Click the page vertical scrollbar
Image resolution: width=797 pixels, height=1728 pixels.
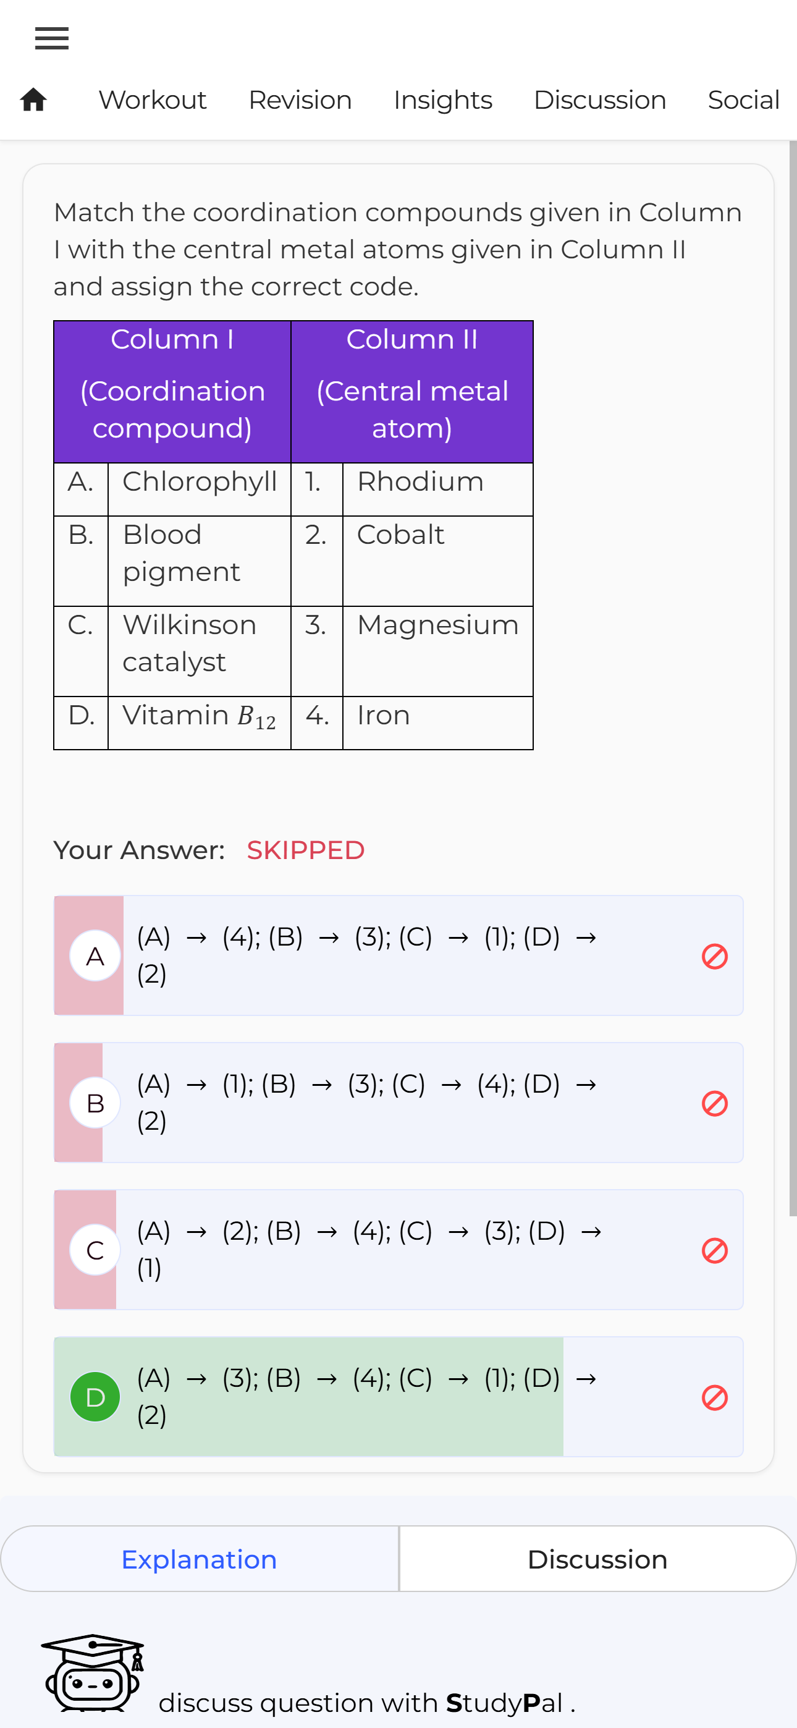pos(793,677)
